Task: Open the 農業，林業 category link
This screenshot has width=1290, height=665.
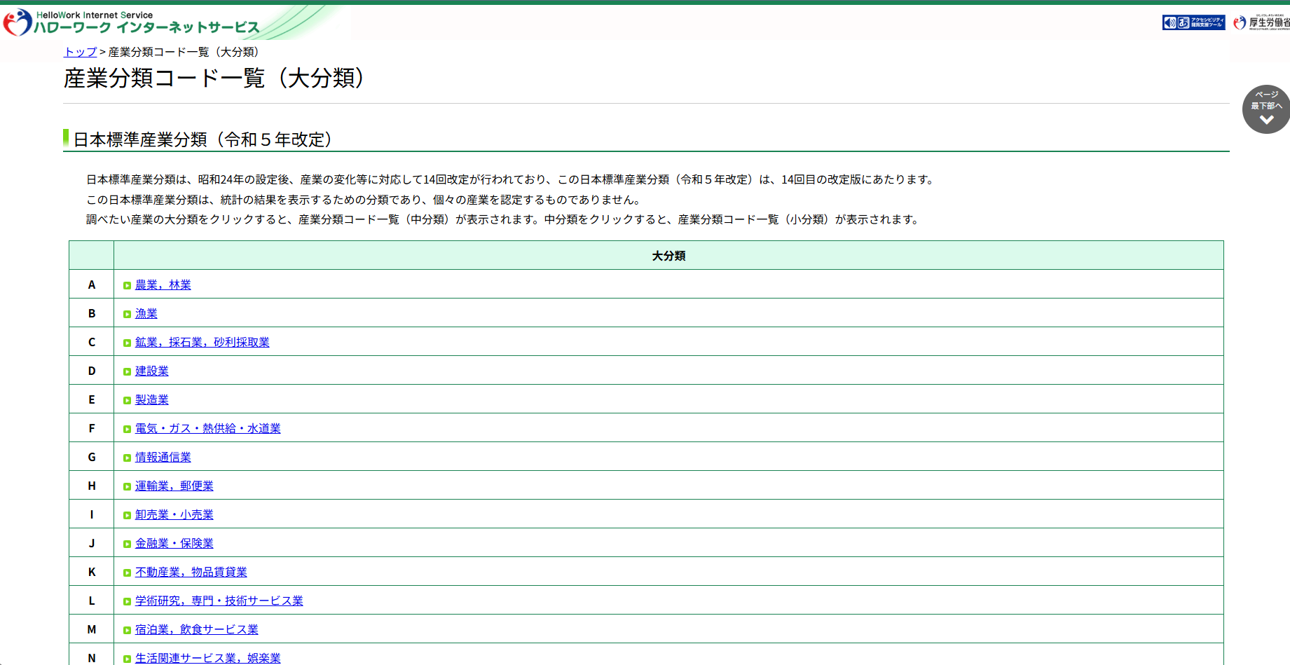Action: point(163,284)
